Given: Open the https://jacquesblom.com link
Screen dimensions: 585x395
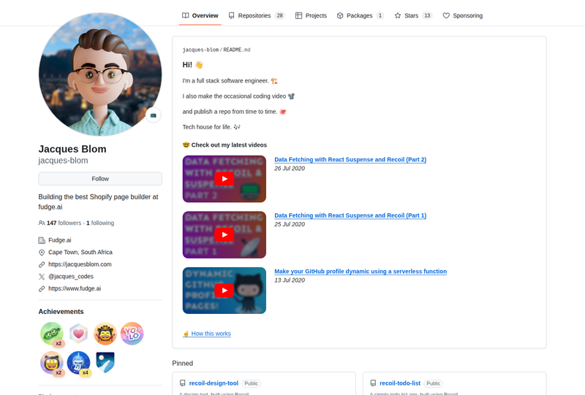Looking at the screenshot, I should coord(80,264).
